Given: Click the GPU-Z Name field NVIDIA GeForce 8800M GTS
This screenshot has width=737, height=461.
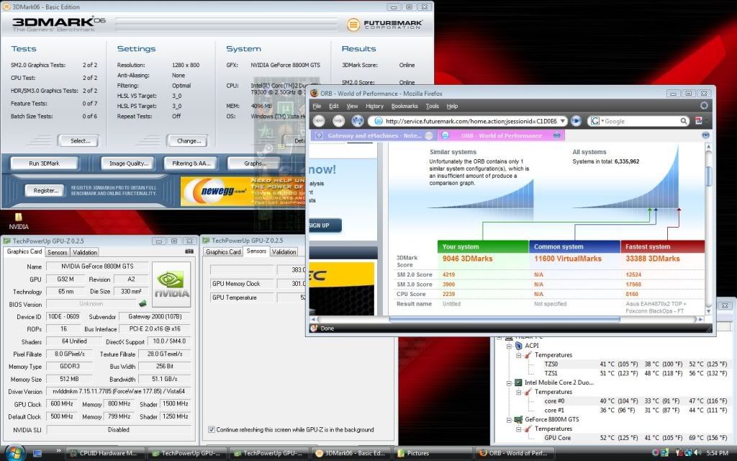Looking at the screenshot, I should [x=98, y=267].
